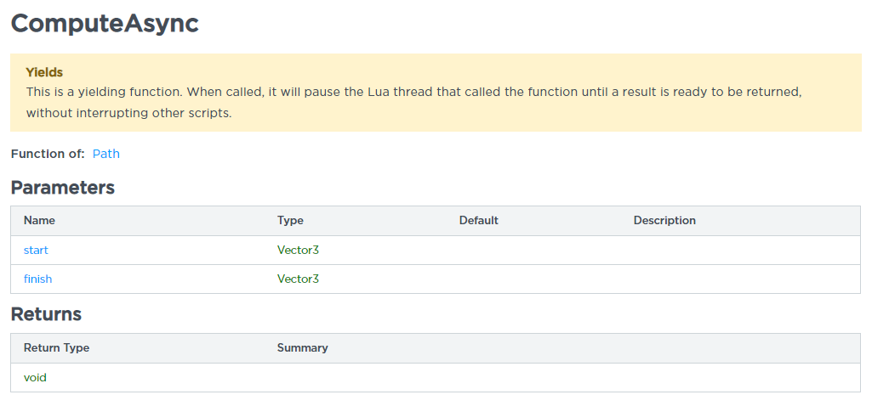Select Vector3 type in the start row
The width and height of the screenshot is (872, 406).
(x=298, y=250)
